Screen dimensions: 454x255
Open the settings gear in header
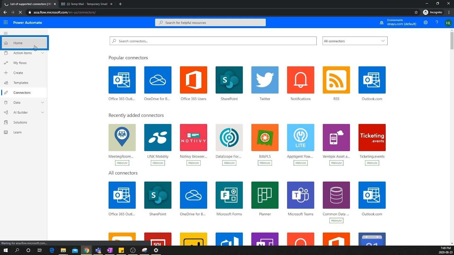[426, 22]
